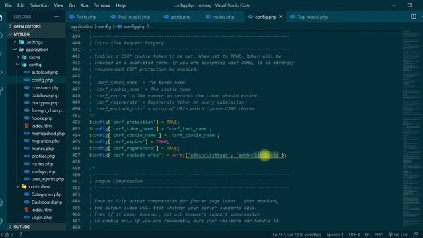
Task: Open the Edit menu
Action: [20, 5]
